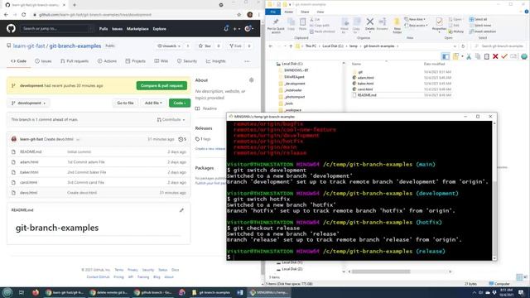This screenshot has width=530, height=298.
Task: Open the GitHub user avatar menu
Action: tap(248, 29)
